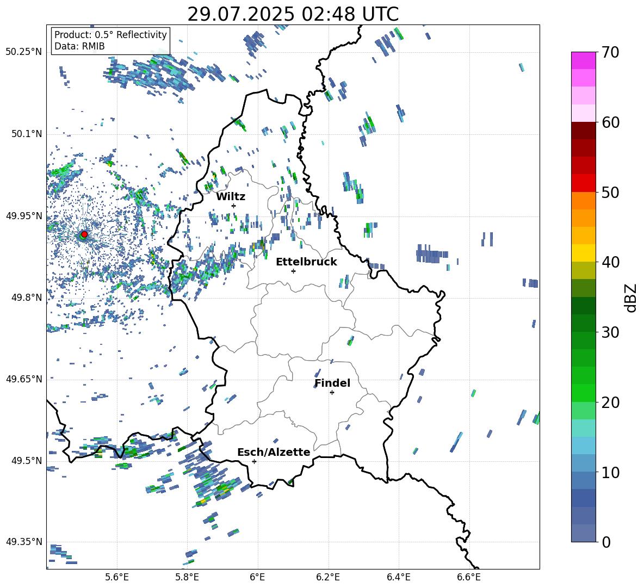Click the 6.2°E longitude label

tap(328, 577)
